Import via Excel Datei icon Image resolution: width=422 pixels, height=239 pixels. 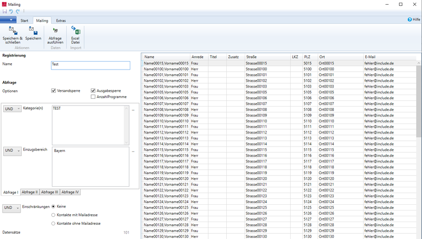pos(75,30)
